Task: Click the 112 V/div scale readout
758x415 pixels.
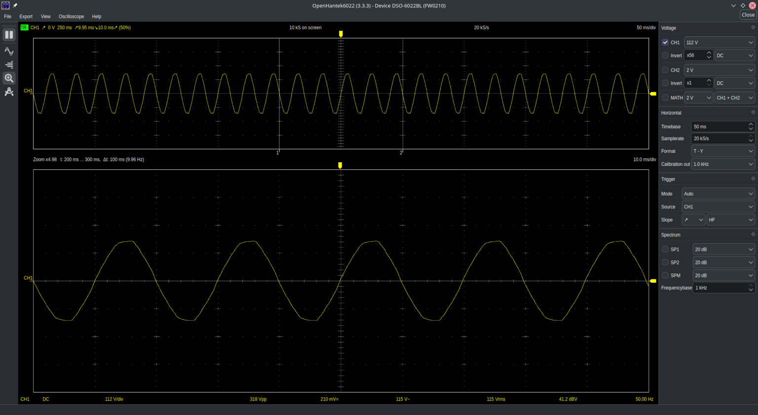Action: (x=114, y=399)
